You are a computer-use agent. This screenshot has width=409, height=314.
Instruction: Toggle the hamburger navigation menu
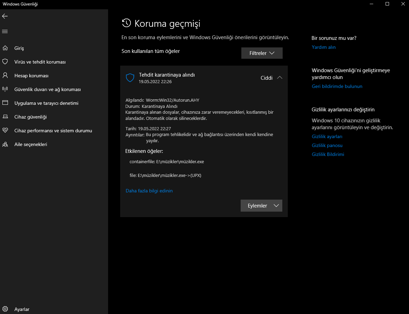pos(5,32)
